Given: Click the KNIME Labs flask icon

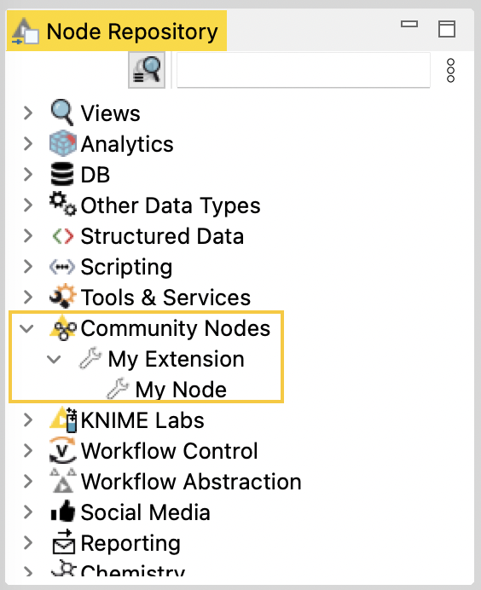Looking at the screenshot, I should pos(63,419).
